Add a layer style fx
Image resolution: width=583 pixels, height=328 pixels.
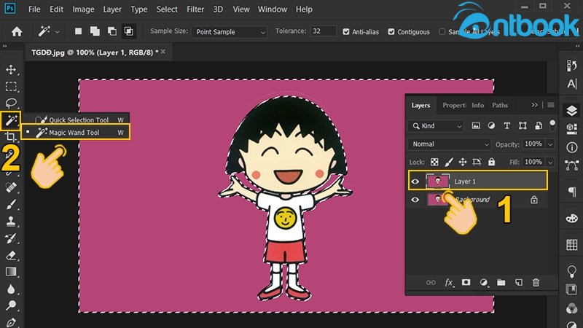449,283
